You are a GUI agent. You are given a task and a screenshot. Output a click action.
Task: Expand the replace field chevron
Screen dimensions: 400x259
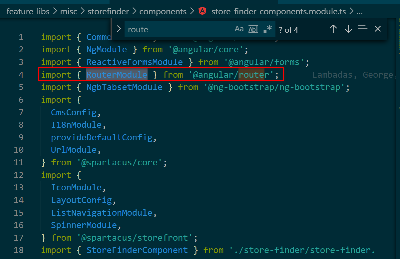(118, 29)
